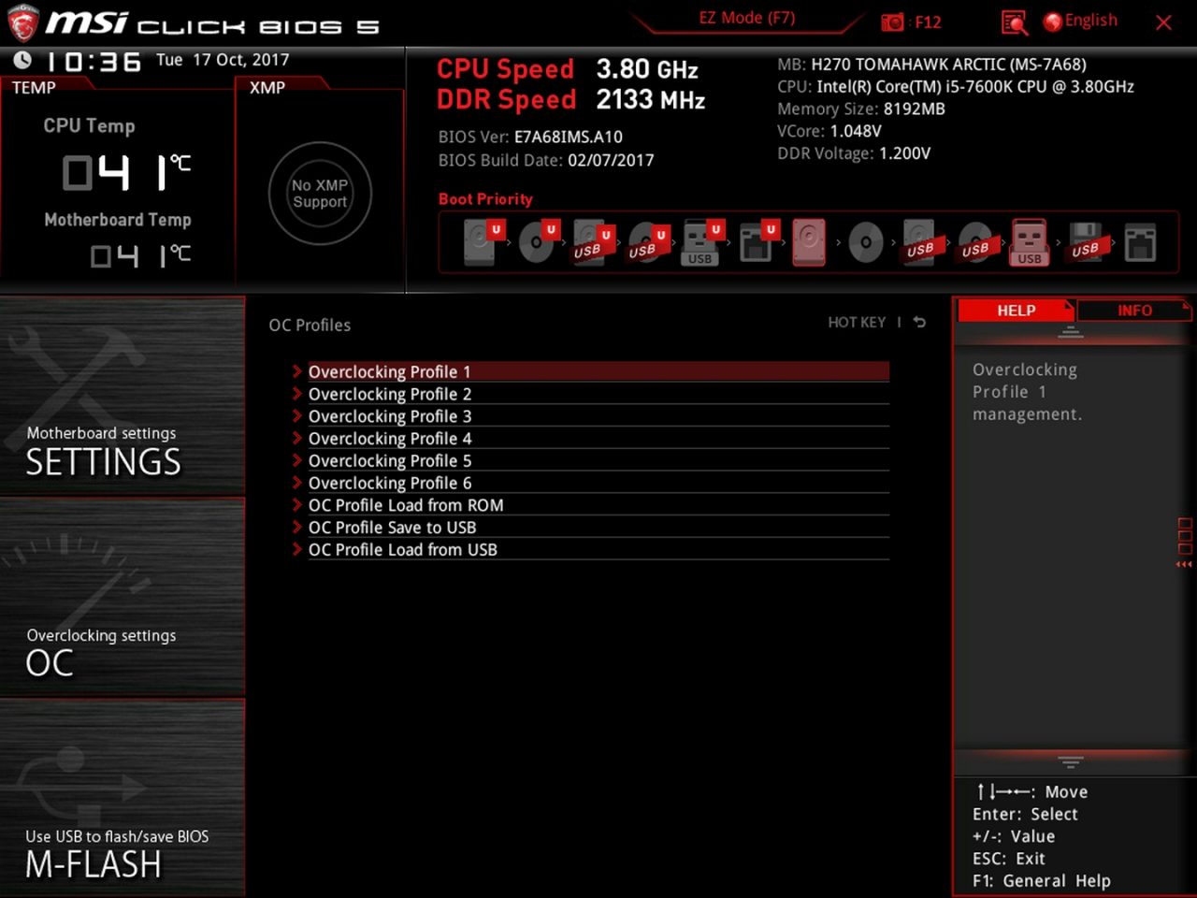Click the VCore 1.048V value
The image size is (1197, 898).
coord(856,131)
